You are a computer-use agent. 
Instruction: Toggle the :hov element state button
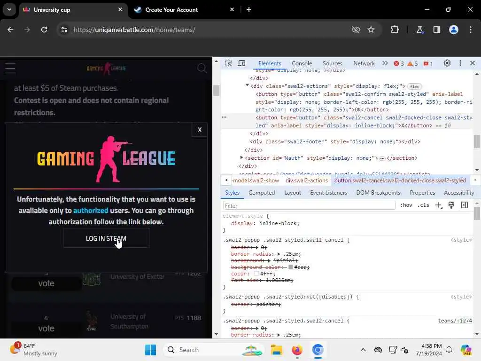pyautogui.click(x=406, y=205)
